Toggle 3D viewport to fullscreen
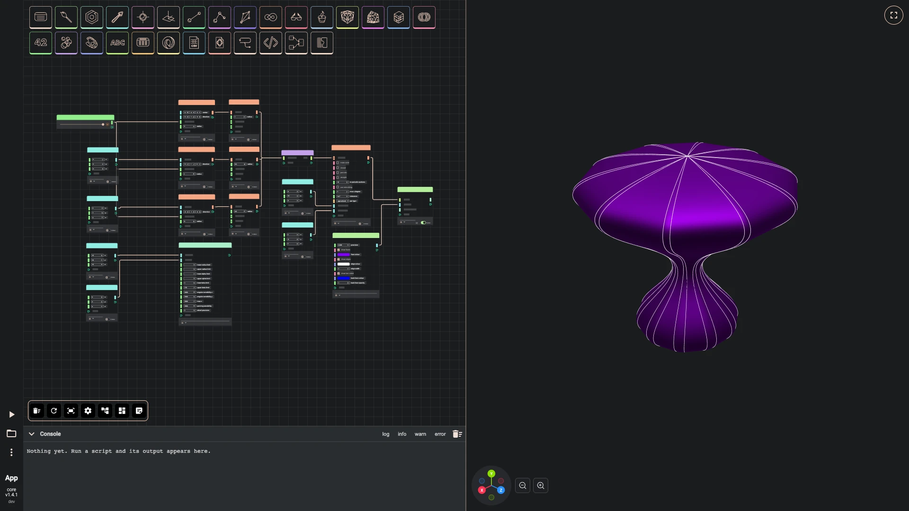Screen dimensions: 909x511 coord(894,15)
